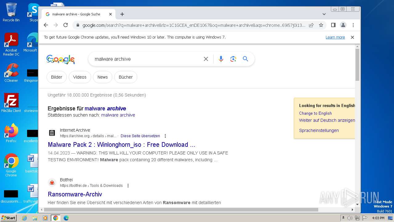Show hidden tray icons arrow
Screen dimensions: 394x222
click(343, 218)
